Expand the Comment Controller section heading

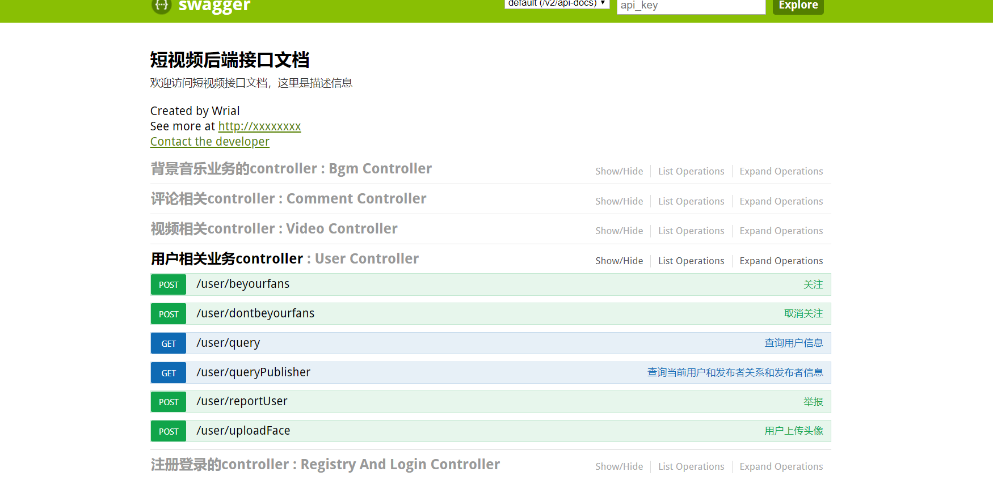(x=288, y=199)
